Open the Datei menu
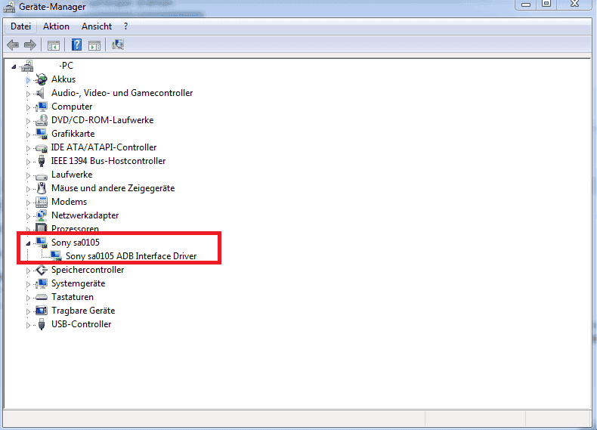The image size is (597, 430). click(20, 26)
